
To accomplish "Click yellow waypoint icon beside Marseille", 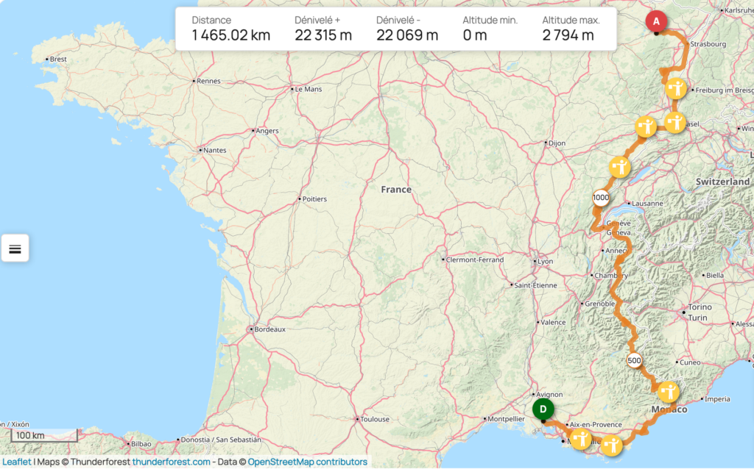I will 581,439.
